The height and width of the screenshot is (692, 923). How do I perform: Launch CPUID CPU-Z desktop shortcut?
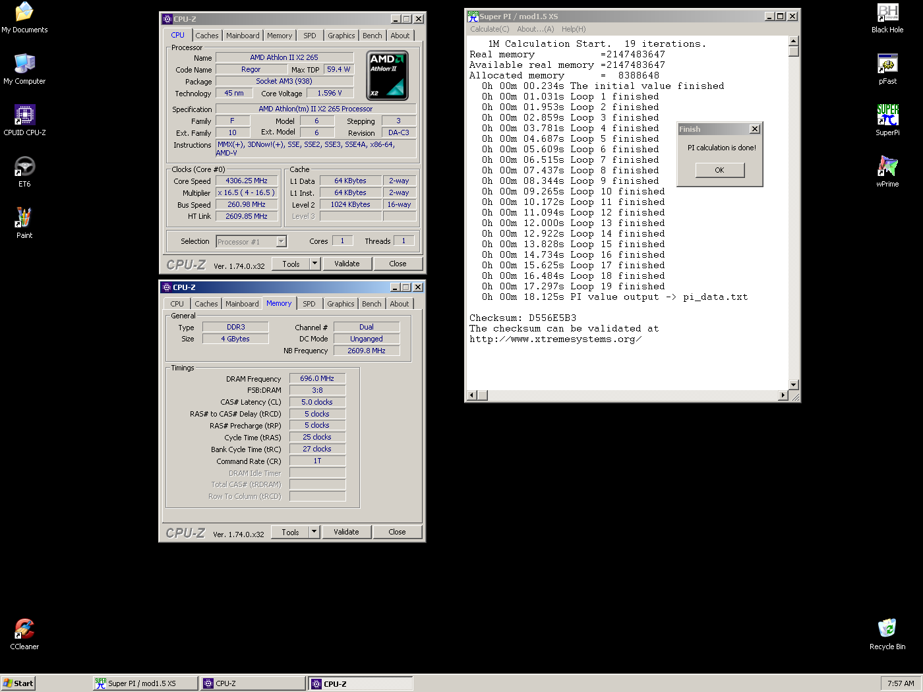[24, 121]
